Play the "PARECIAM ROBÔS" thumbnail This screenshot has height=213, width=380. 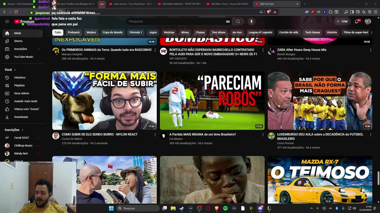point(212,101)
